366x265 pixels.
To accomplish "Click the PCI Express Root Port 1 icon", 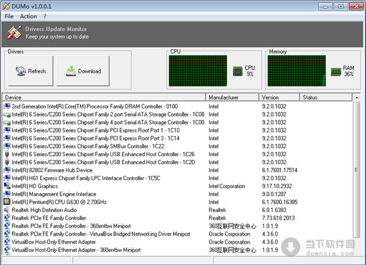I will [7, 130].
